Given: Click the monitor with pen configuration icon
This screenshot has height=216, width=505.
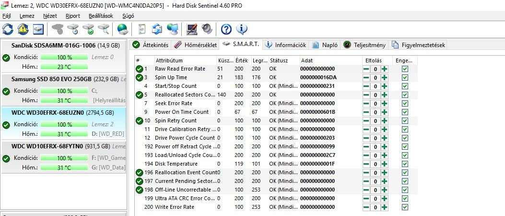Looking at the screenshot, I should point(192,29).
